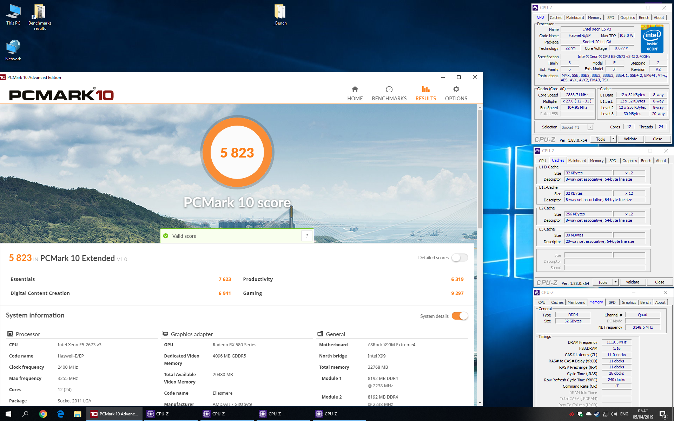This screenshot has height=421, width=674.
Task: Click the Processor section chip icon
Action: click(11, 334)
